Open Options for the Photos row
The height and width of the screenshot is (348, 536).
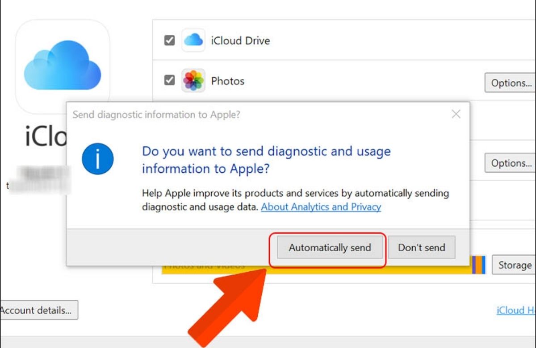click(511, 83)
